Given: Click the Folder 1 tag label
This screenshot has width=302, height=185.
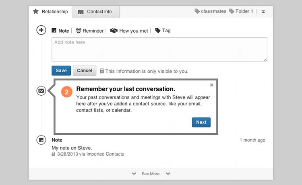Looking at the screenshot, I should [x=241, y=11].
